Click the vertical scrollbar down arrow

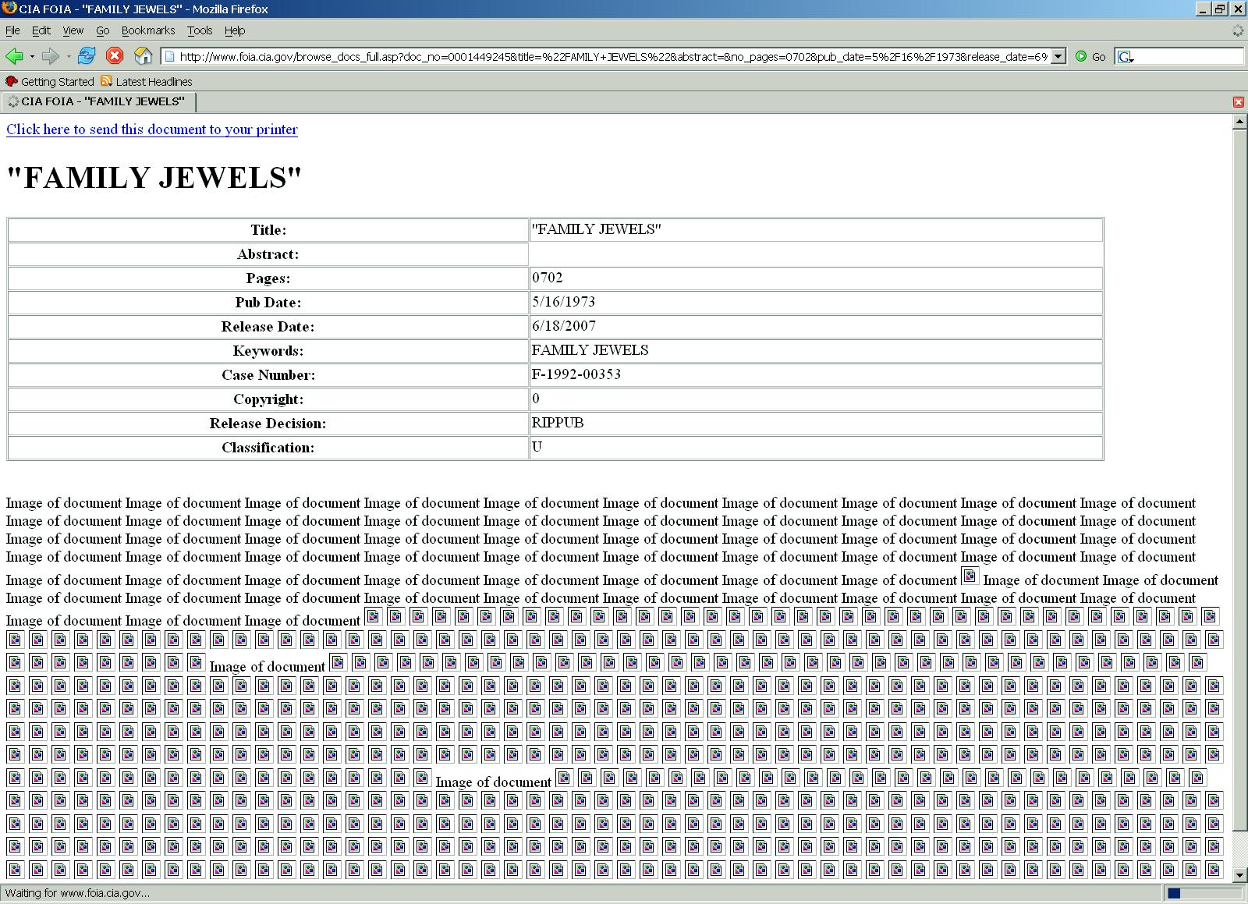coord(1239,876)
